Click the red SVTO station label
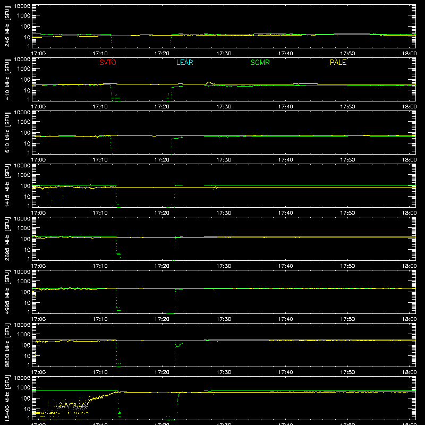Screen dimensions: 425x425 tap(108, 62)
